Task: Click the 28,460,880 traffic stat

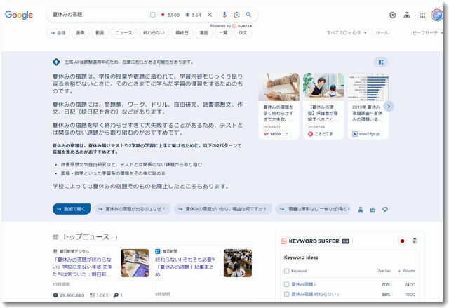Action: (x=69, y=295)
